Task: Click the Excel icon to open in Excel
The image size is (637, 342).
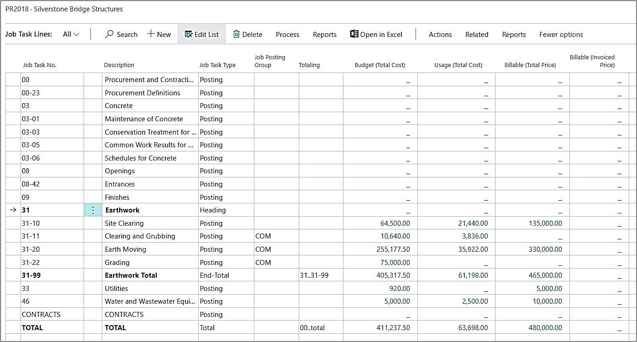Action: (x=354, y=34)
